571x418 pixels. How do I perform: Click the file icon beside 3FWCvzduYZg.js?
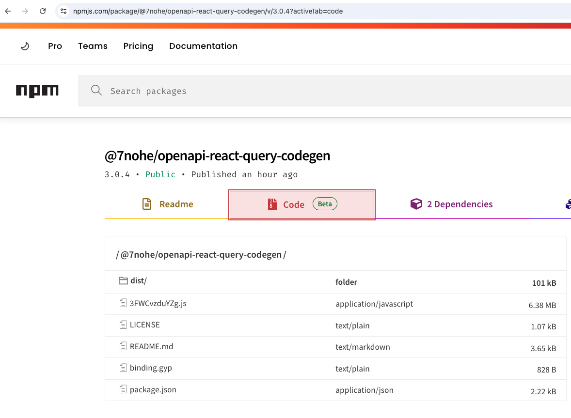[x=123, y=303]
